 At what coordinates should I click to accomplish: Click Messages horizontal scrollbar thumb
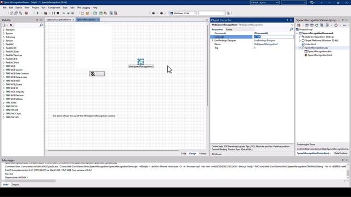tap(30, 181)
